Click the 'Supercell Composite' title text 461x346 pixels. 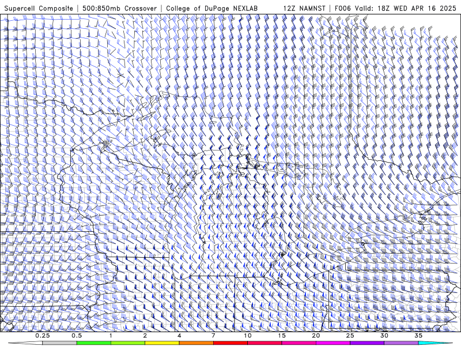click(x=39, y=9)
